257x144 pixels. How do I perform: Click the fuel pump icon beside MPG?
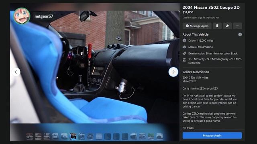(184, 60)
